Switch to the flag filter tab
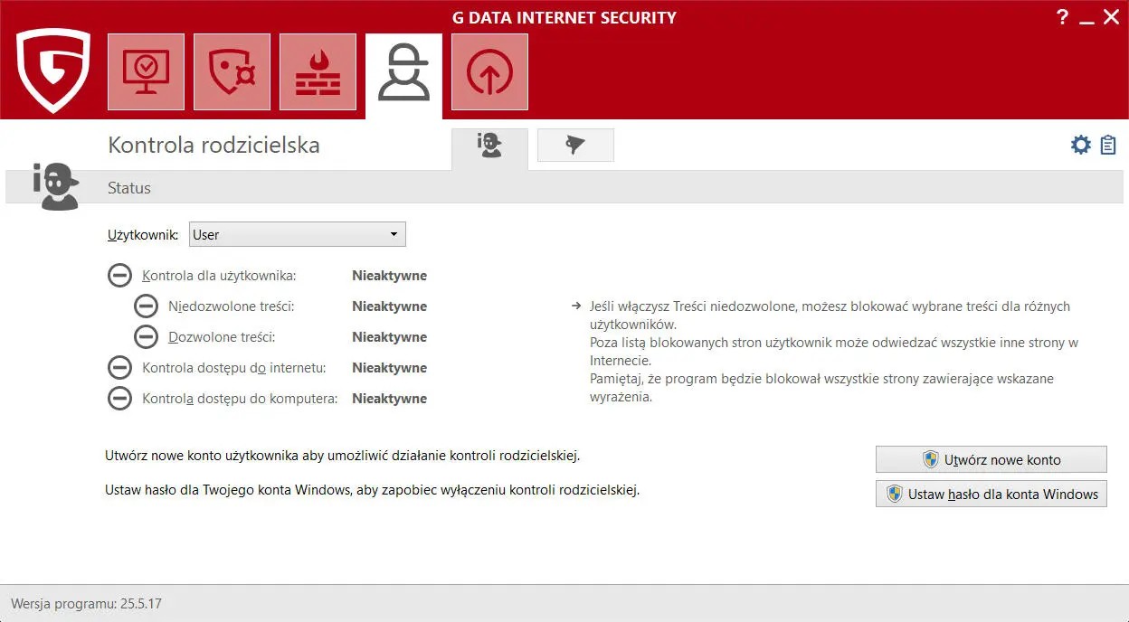Image resolution: width=1129 pixels, height=622 pixels. coord(575,145)
